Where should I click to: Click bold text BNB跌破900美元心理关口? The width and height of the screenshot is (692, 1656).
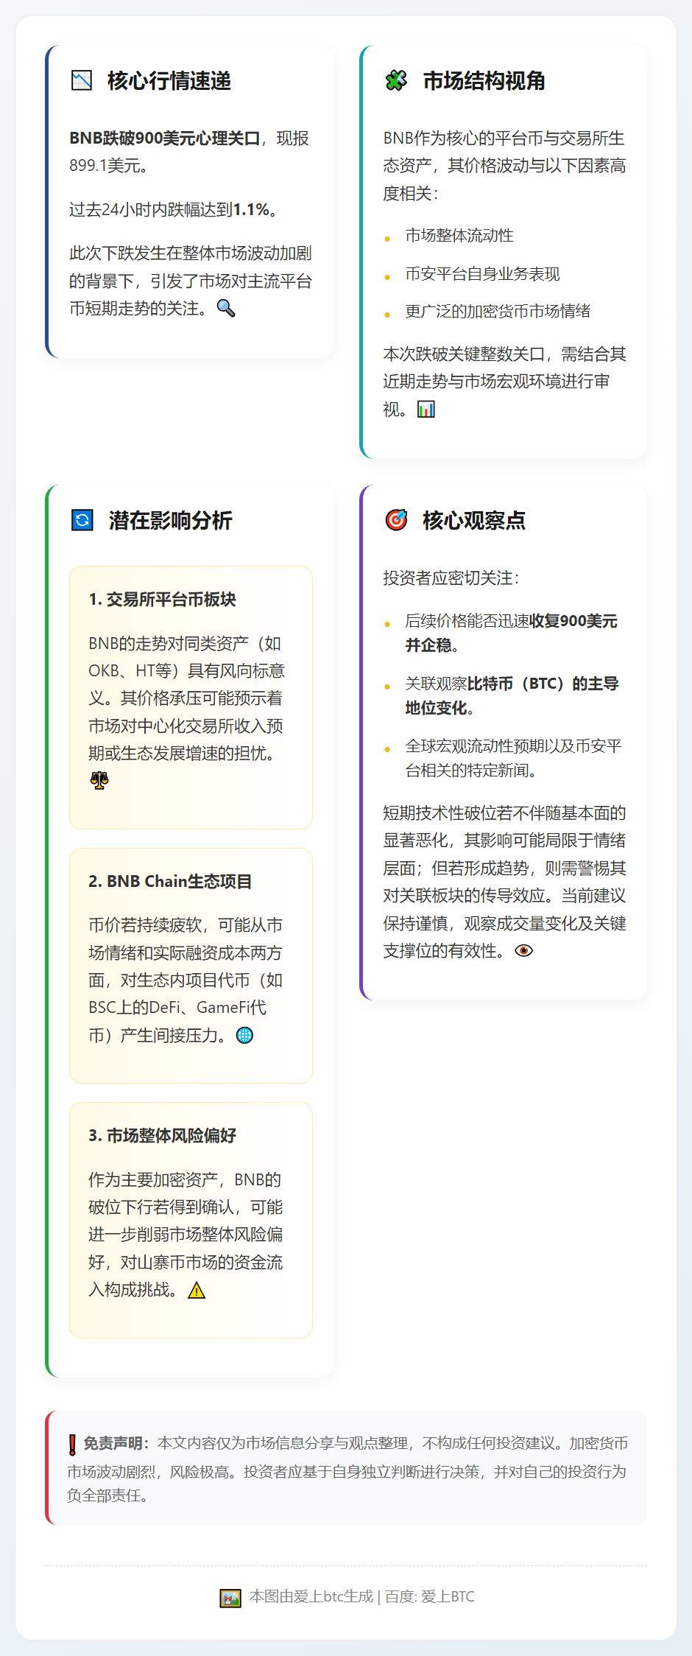pyautogui.click(x=165, y=138)
